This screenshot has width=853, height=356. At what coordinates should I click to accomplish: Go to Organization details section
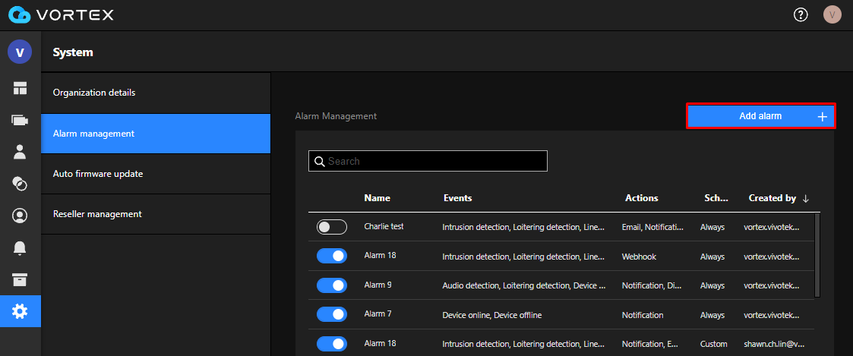pos(156,93)
